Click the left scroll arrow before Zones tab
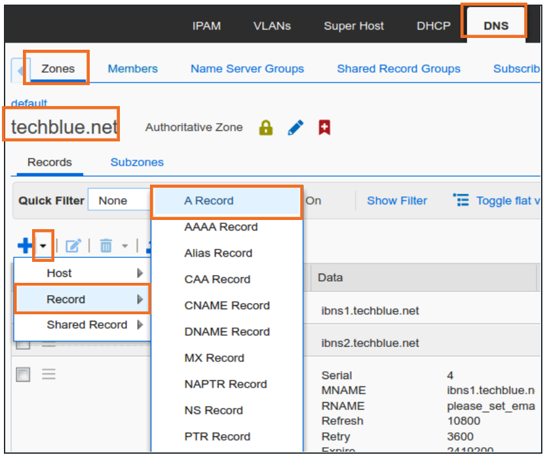Image resolution: width=545 pixels, height=457 pixels. tap(20, 69)
